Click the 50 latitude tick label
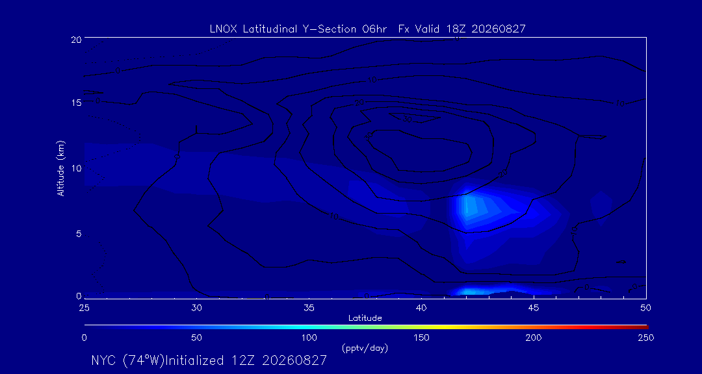Viewport: 702px width, 374px height. click(x=645, y=308)
